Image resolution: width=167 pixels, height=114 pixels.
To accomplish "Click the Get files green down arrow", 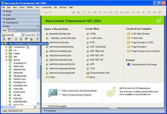I will point(16,39).
